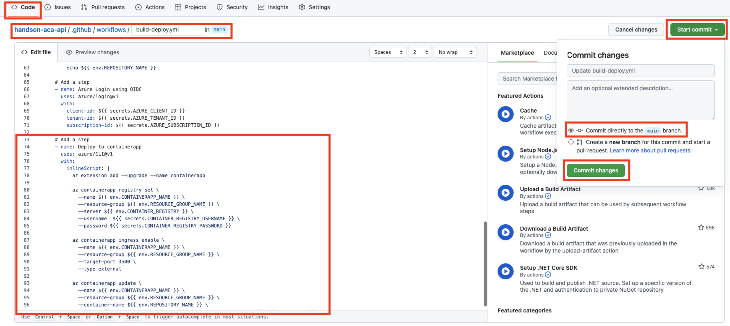View the Insights tab
The image size is (730, 326).
(273, 7)
